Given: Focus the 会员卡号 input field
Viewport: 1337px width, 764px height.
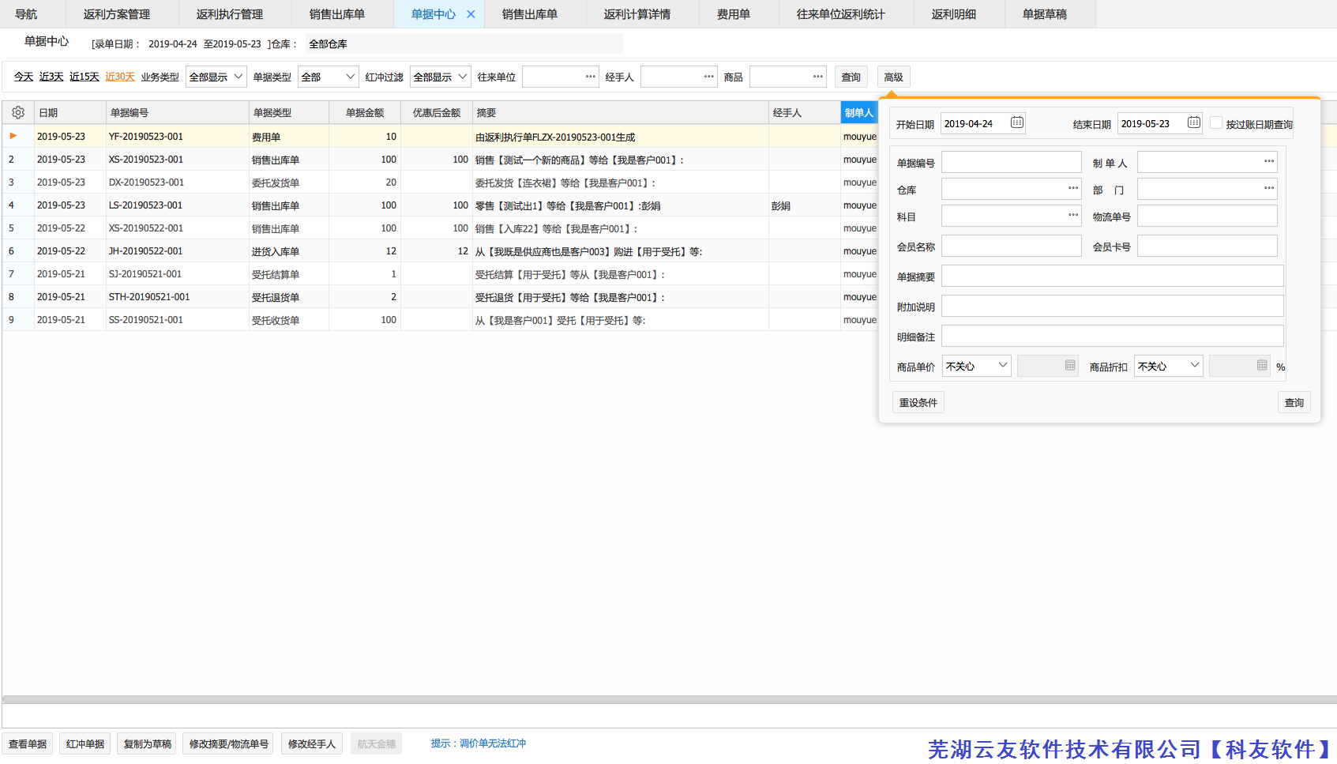Looking at the screenshot, I should point(1207,246).
